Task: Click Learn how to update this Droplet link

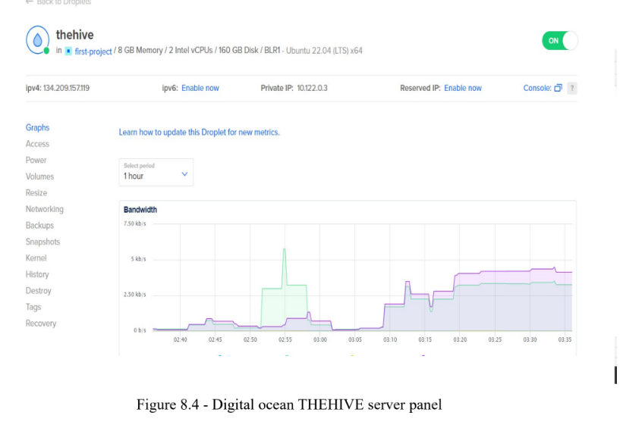Action: (200, 133)
